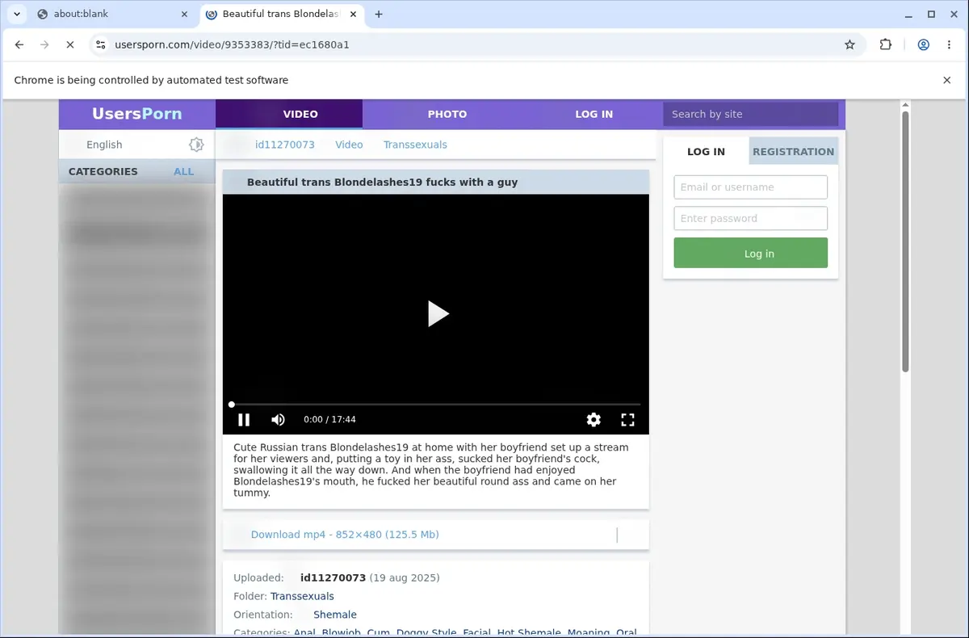The width and height of the screenshot is (969, 638).
Task: Click the green Log in button
Action: (750, 253)
